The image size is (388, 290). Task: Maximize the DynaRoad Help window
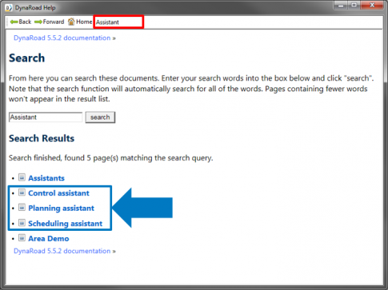click(354, 6)
